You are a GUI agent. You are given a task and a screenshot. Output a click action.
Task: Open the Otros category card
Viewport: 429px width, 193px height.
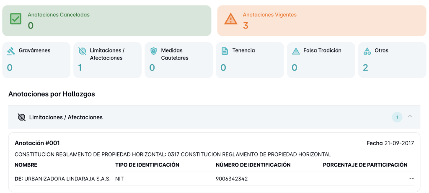392,60
